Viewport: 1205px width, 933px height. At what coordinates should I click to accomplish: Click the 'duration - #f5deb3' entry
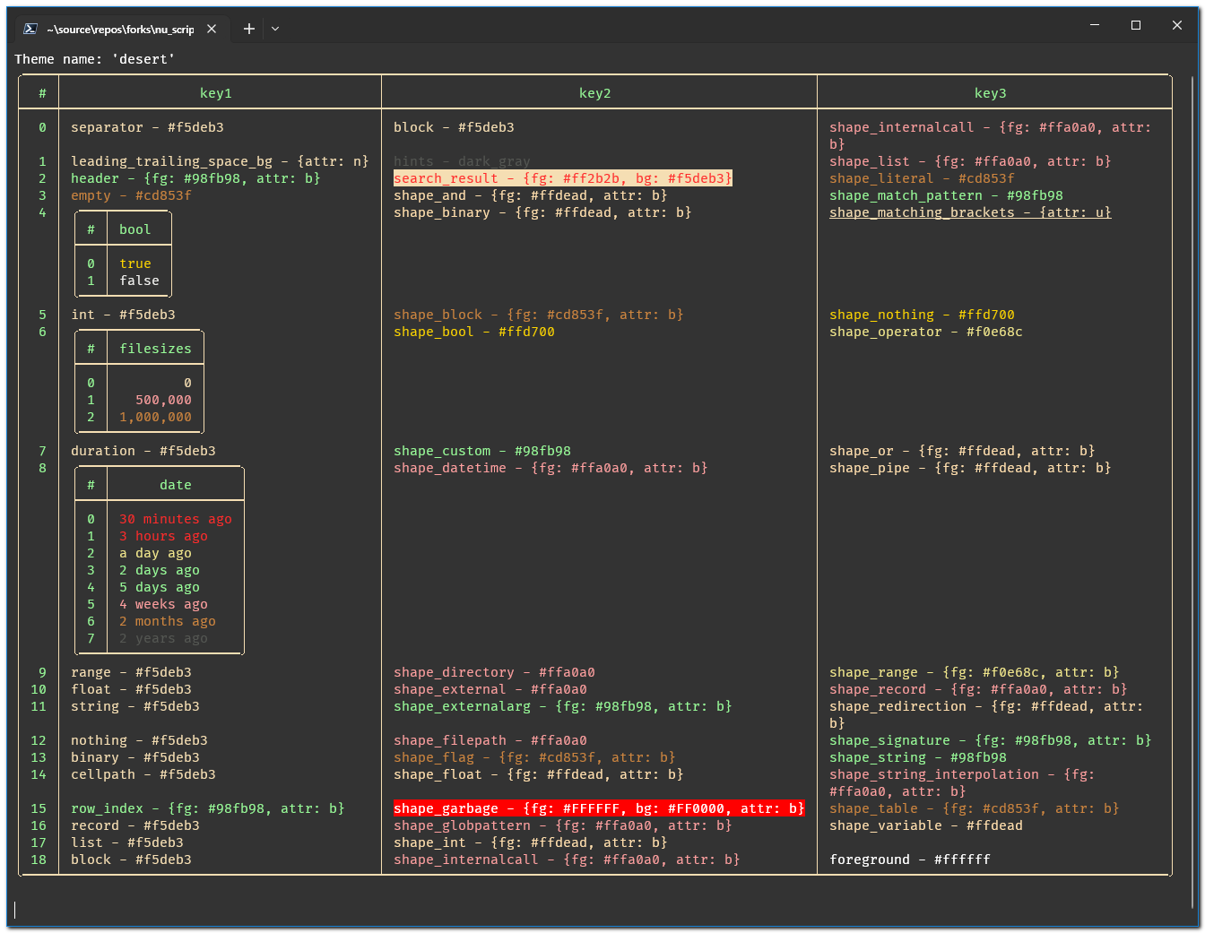pos(143,451)
